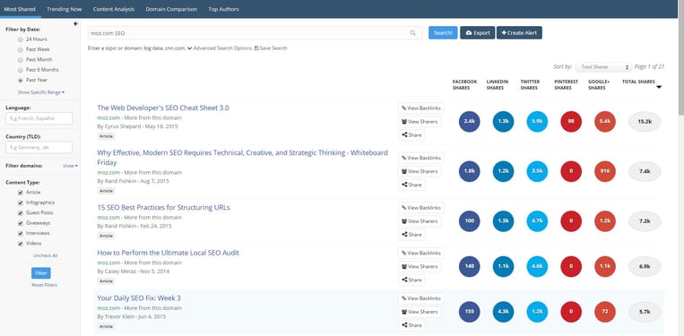Total shares bubble 5.7k
Screen dimensions: 684x336
(645, 312)
